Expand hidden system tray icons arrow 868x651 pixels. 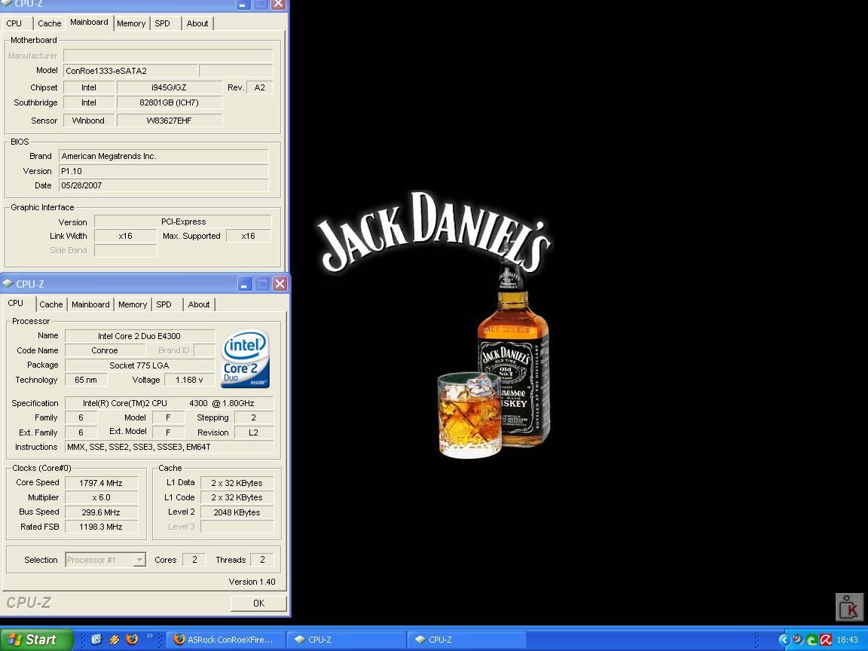(784, 640)
